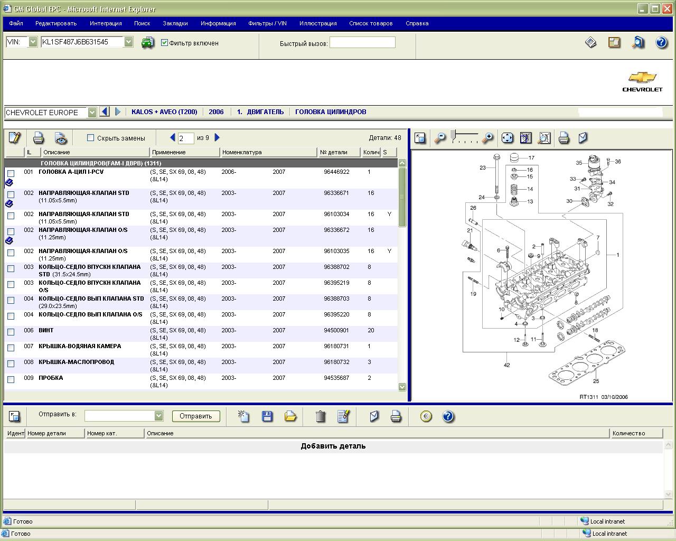Check the box for ГОЛОВКА А-ЦИЛ I-PCV
This screenshot has height=541, width=676.
(x=11, y=173)
